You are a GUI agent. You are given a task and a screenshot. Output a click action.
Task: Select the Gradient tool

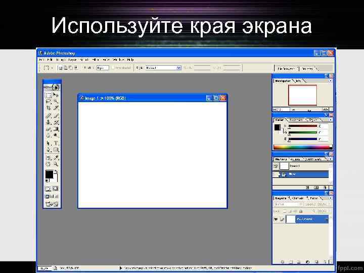pyautogui.click(x=56, y=129)
